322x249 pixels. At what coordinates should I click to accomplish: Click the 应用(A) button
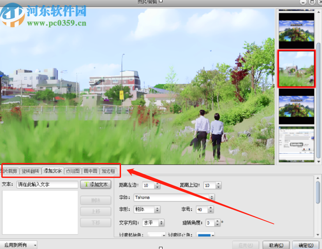(x=246, y=245)
